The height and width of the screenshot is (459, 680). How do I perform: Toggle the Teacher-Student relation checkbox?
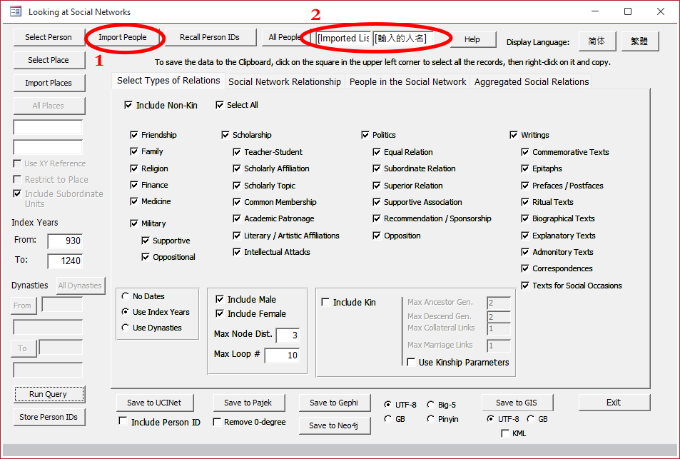[238, 152]
